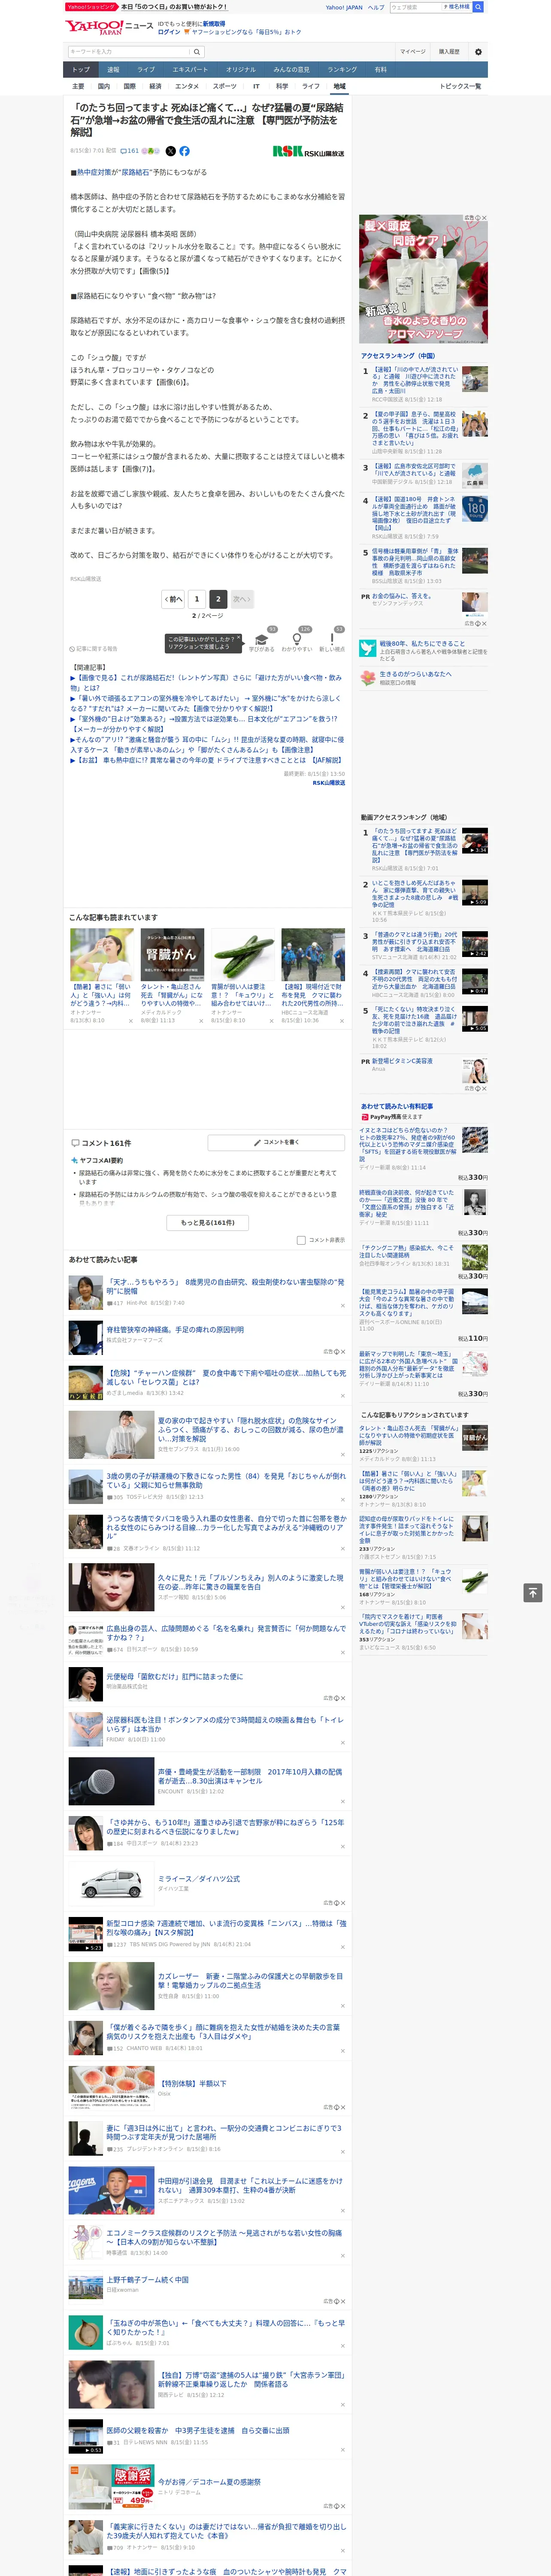Screen dimensions: 551x2576
Task: Select page 1 in pagination
Action: pyautogui.click(x=197, y=599)
